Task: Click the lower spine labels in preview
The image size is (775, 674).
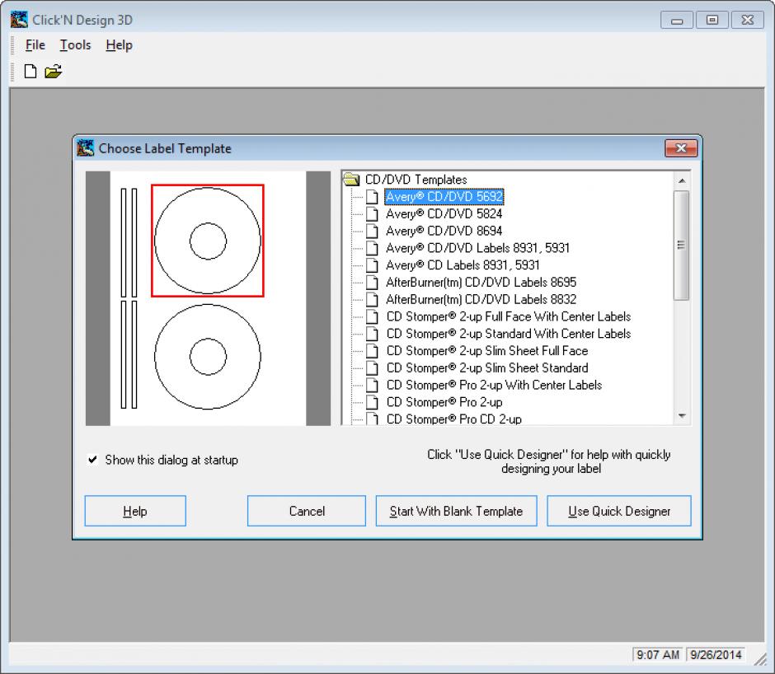Action: pos(129,354)
